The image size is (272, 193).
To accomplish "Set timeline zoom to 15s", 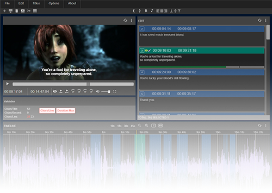I will (x=119, y=126).
